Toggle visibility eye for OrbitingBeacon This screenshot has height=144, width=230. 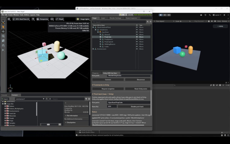[x=137, y=44]
